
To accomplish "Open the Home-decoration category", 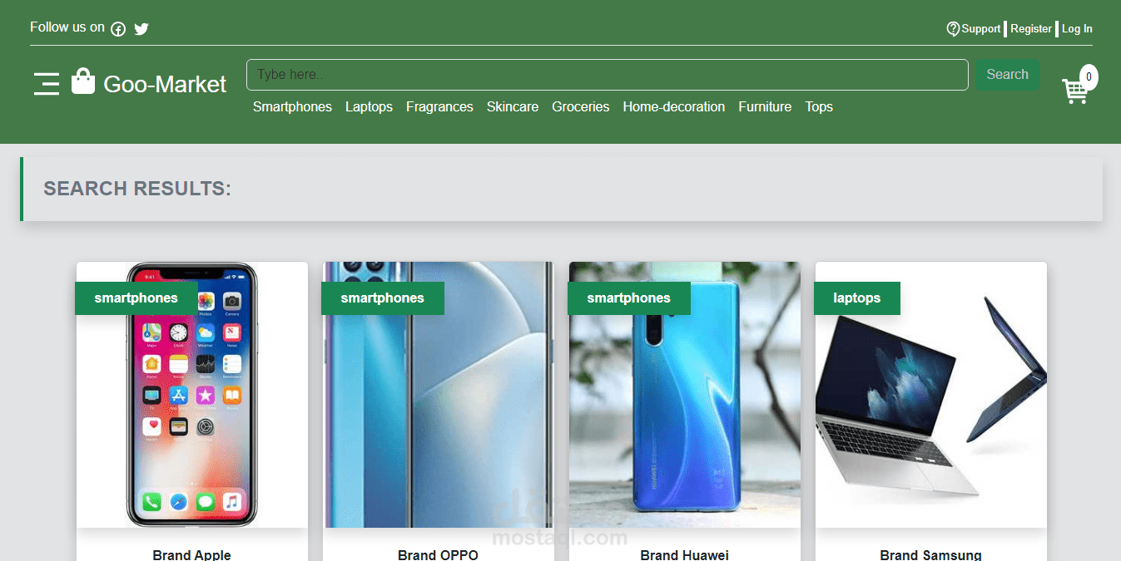I will (x=674, y=107).
